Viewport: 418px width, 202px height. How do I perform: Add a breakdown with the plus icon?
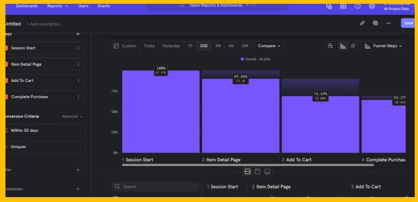tap(78, 189)
